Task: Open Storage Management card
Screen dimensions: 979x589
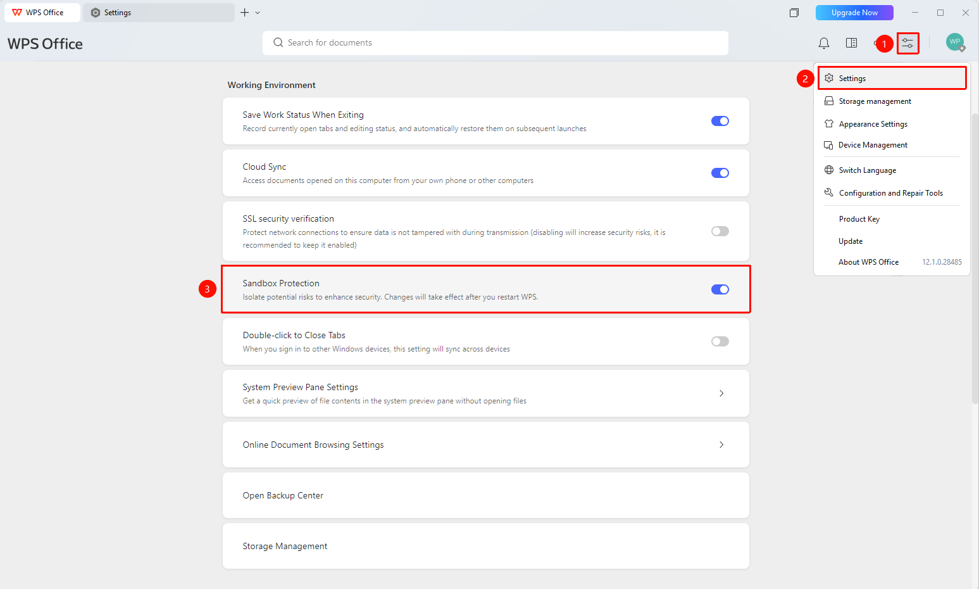Action: (x=486, y=546)
